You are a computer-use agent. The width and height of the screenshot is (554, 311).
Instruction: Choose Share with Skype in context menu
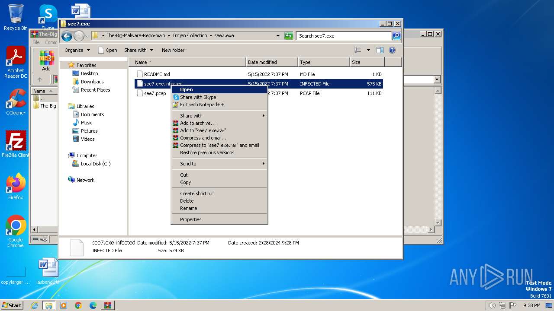[219, 97]
